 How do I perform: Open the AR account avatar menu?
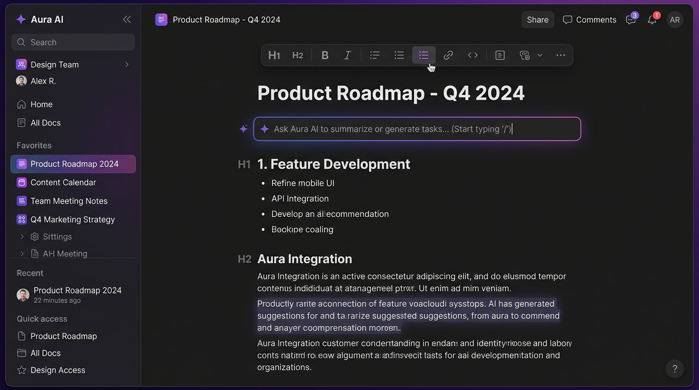coord(675,20)
